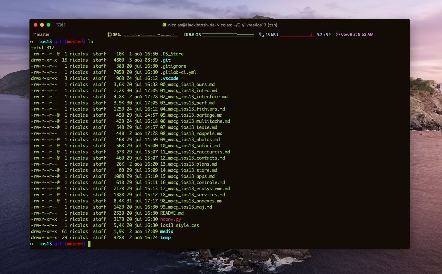The height and width of the screenshot is (274, 442).
Task: Click the clock icon in status bar
Action: 338,34
